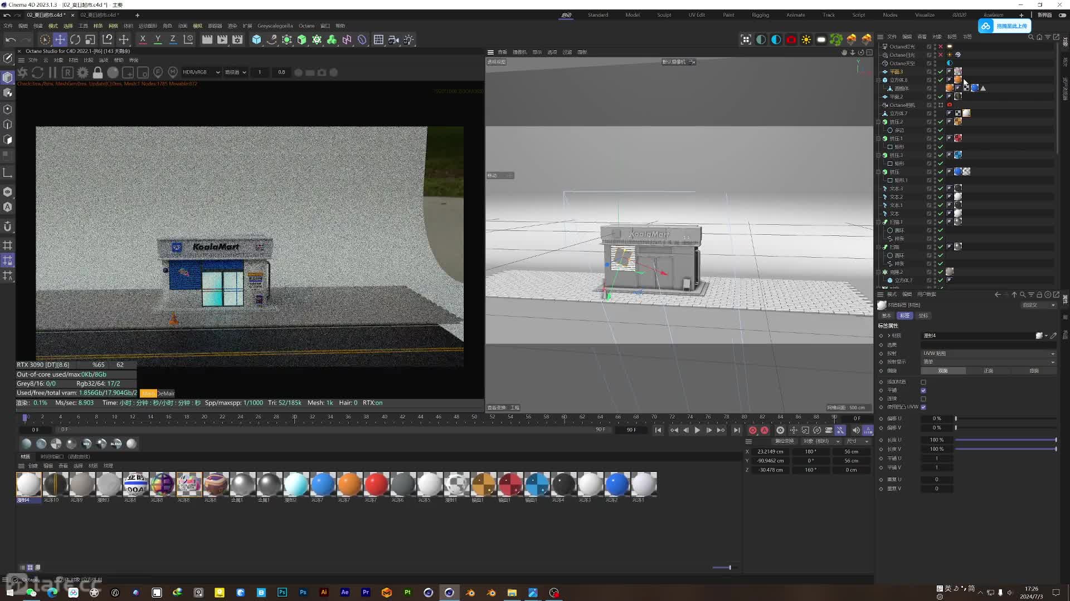1070x601 pixels.
Task: Toggle the green enable check for 平面.3
Action: 941,72
